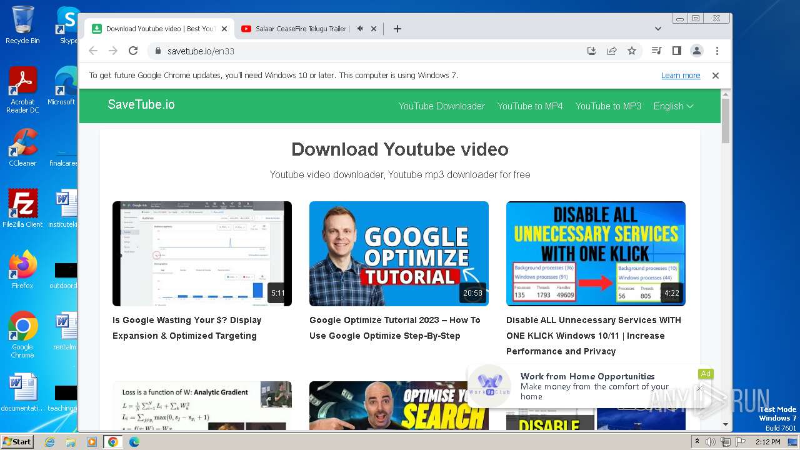The image size is (800, 450).
Task: Go back to previous page in Chrome
Action: 93,51
